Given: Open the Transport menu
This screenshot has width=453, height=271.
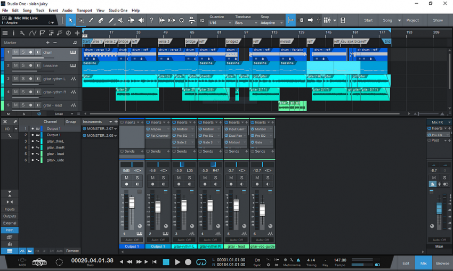Looking at the screenshot, I should 84,10.
